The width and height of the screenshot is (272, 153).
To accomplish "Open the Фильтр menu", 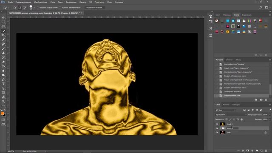I will tap(82, 2).
